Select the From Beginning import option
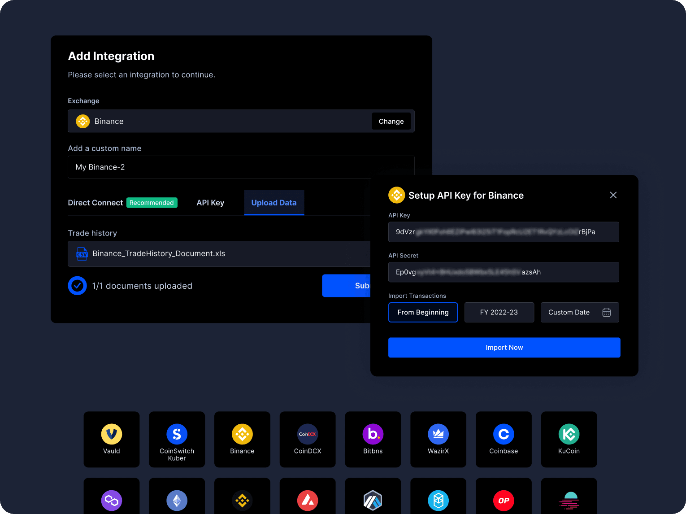 [423, 312]
